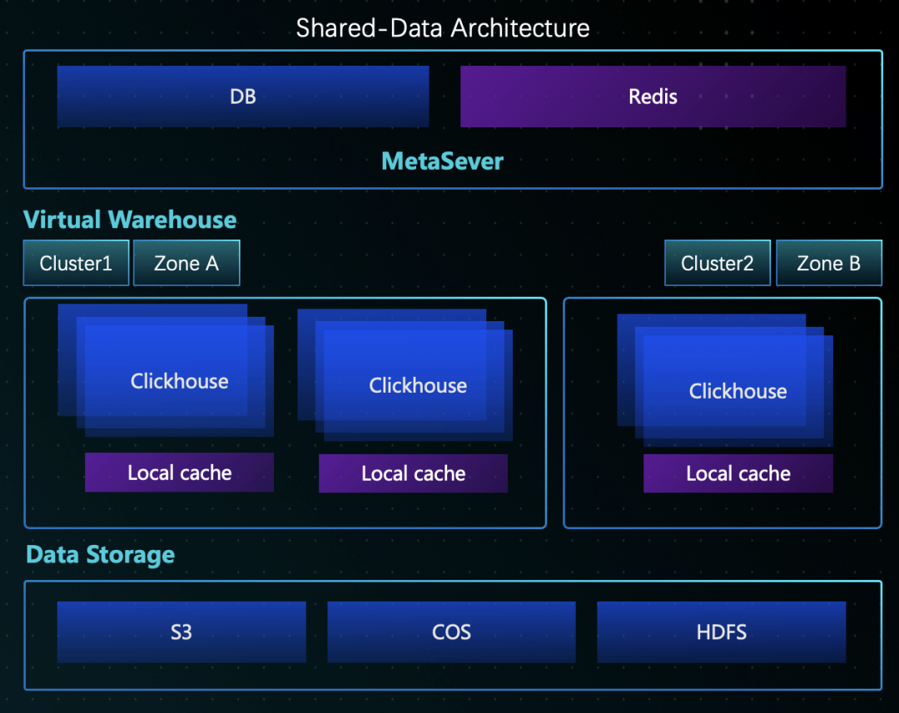Select the S3 storage block
The width and height of the screenshot is (899, 713).
coord(181,632)
